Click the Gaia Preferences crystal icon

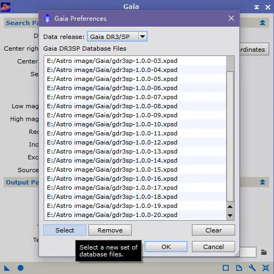(x=47, y=18)
